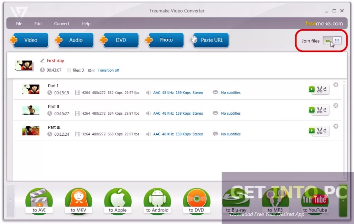Click the Part III thumbnail
The height and width of the screenshot is (224, 354).
click(31, 131)
